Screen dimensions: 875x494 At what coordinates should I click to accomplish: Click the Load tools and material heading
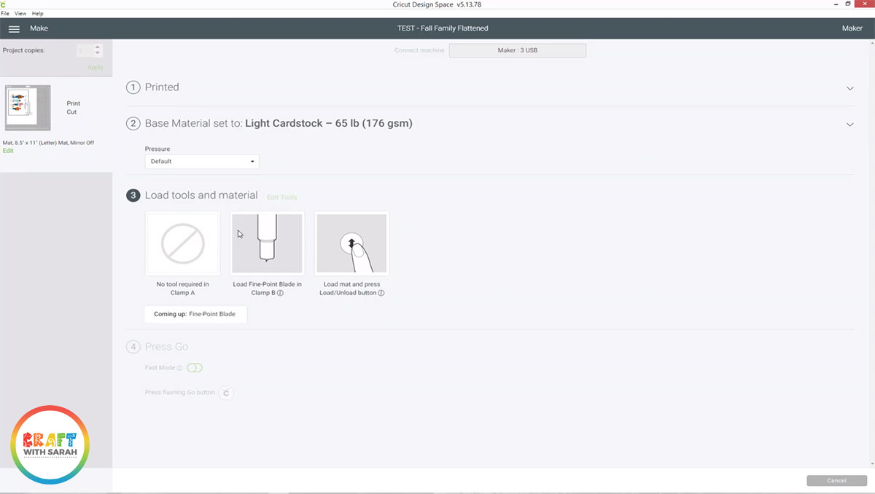tap(201, 195)
